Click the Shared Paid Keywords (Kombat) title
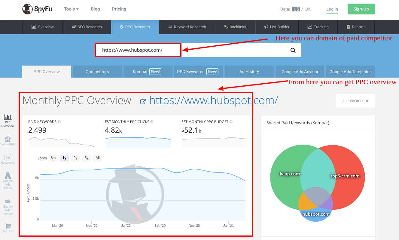 coord(298,123)
